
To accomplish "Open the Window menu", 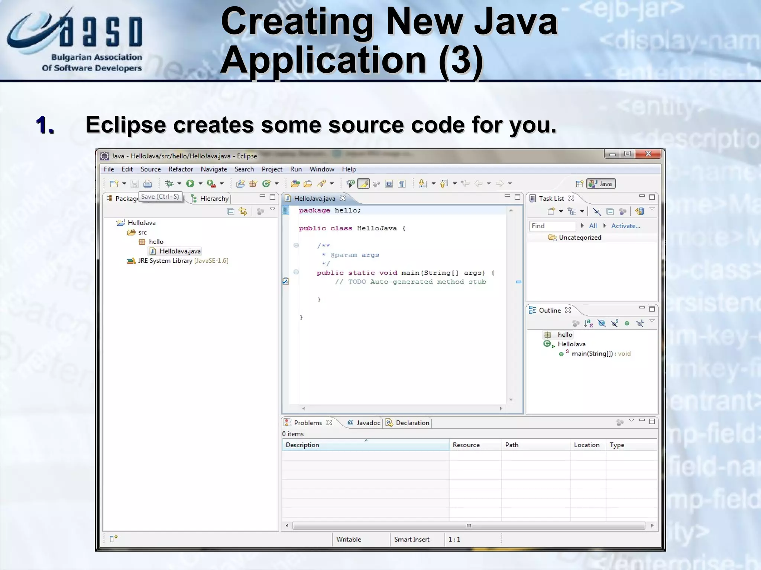I will 322,169.
